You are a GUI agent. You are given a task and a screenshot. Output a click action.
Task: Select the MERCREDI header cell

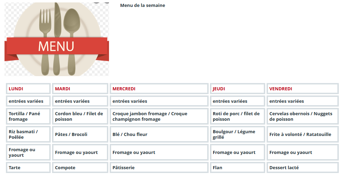click(x=159, y=89)
